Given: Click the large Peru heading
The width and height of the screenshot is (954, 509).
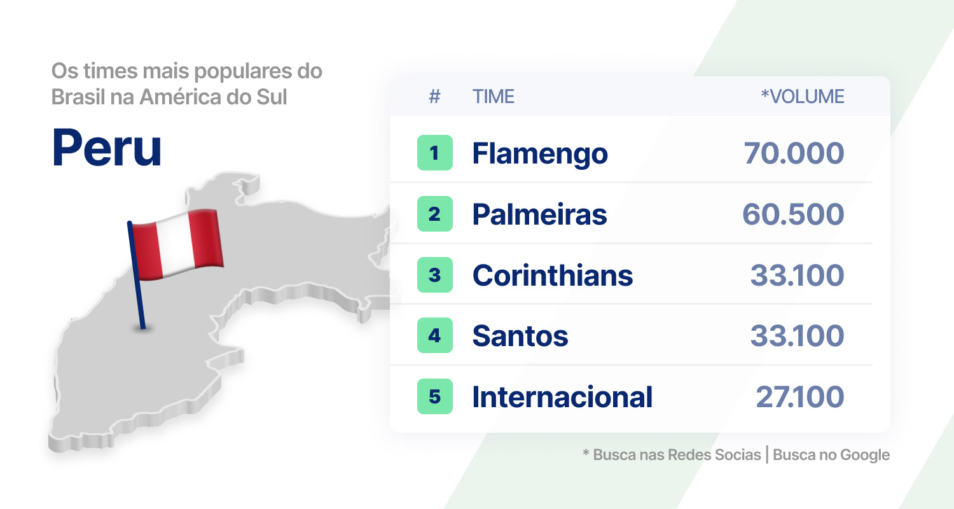Looking at the screenshot, I should [x=107, y=148].
